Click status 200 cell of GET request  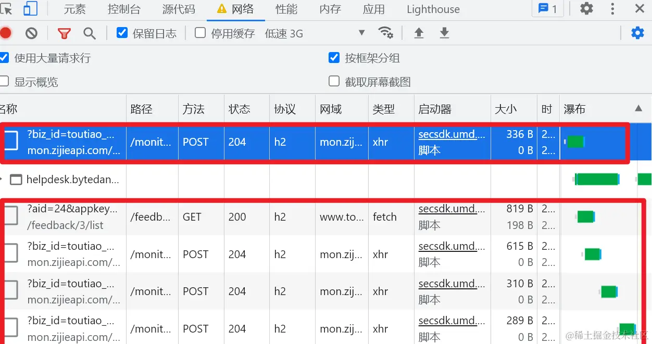[246, 216]
